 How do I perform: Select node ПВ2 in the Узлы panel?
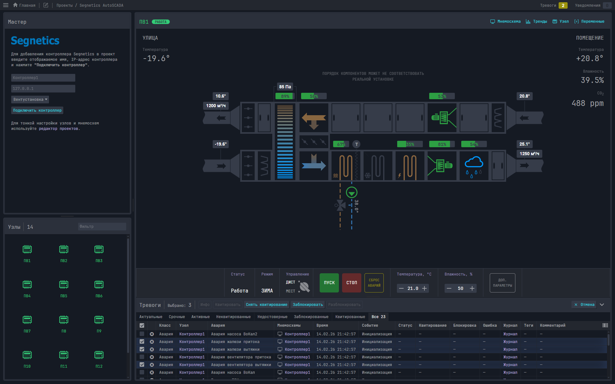click(63, 253)
